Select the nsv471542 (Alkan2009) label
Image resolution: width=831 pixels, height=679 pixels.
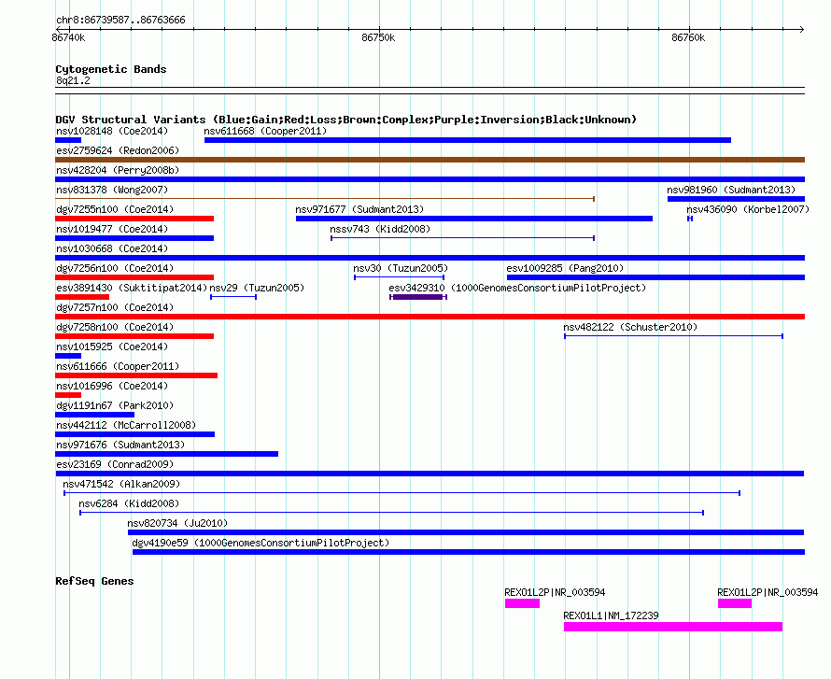click(x=121, y=484)
